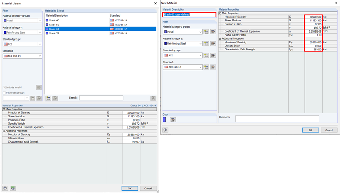Create new material category group in New Material
Image resolution: width=340 pixels, height=193 pixels.
[x=206, y=32]
